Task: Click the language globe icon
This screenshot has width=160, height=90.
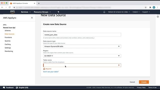Action: tap(17, 87)
